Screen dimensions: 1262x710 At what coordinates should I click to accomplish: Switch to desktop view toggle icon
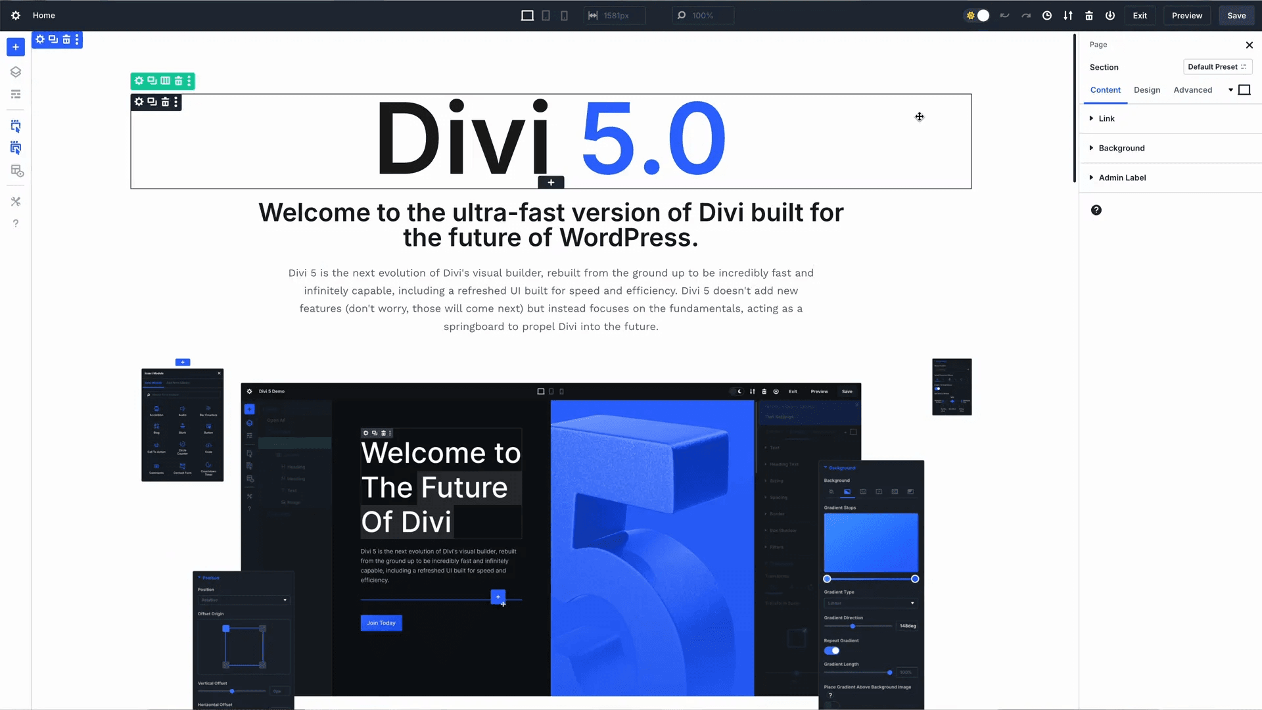527,15
